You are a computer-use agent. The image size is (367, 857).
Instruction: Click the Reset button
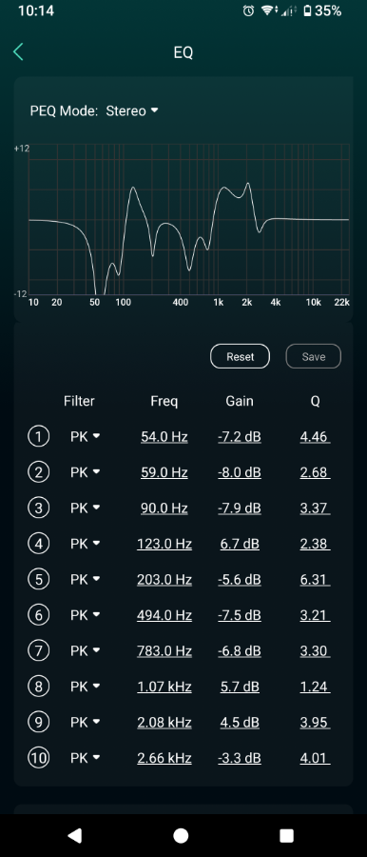point(240,356)
